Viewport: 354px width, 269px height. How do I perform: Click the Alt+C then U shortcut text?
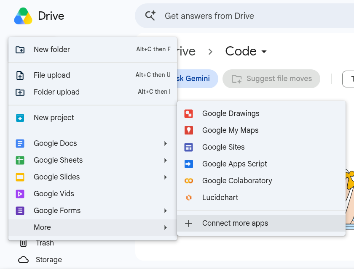pos(153,75)
